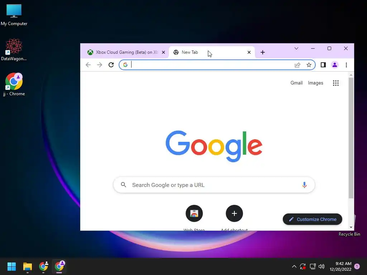The image size is (367, 275).
Task: Close the Xbox Cloud Gaming tab
Action: pyautogui.click(x=163, y=52)
